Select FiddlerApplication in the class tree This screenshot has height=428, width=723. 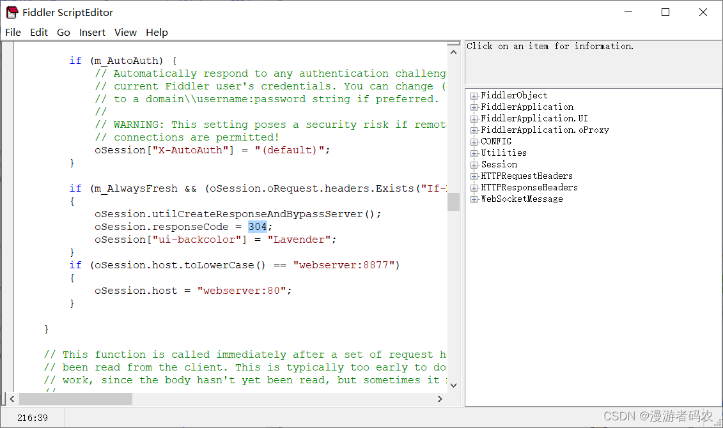pyautogui.click(x=527, y=107)
